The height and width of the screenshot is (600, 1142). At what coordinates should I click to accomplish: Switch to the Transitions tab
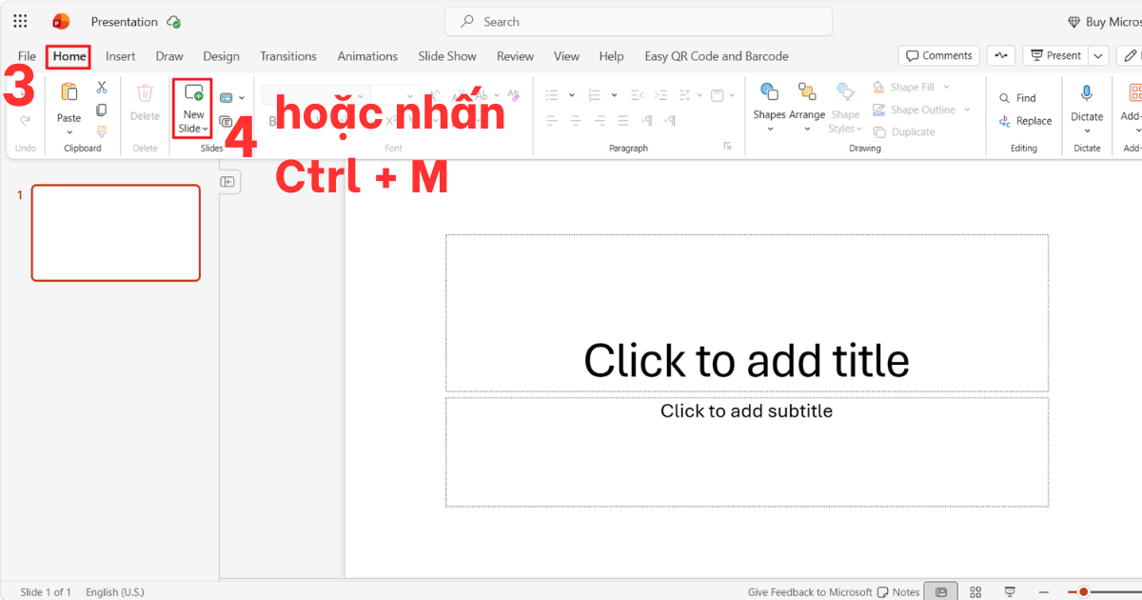288,56
